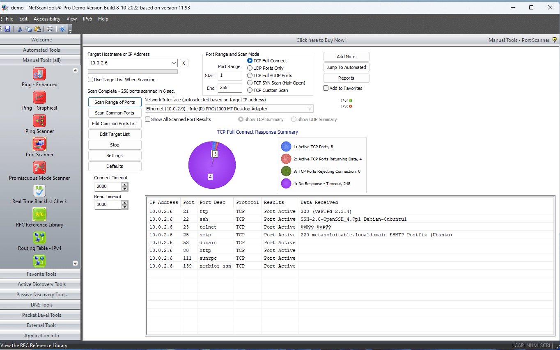This screenshot has height=350, width=560.
Task: Open the toolbar options overflow arrow
Action: tap(70, 30)
